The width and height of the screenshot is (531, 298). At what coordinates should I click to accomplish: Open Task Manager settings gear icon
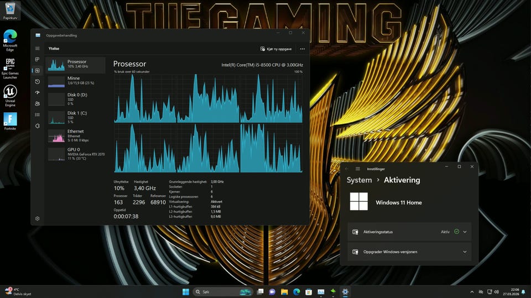pos(38,218)
